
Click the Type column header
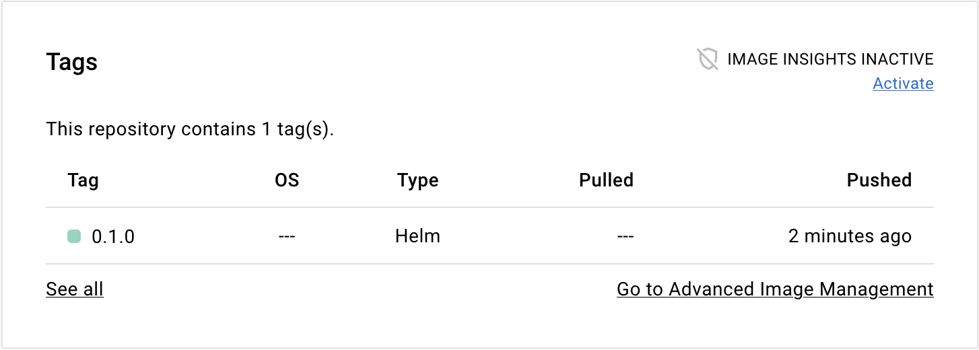[x=417, y=180]
